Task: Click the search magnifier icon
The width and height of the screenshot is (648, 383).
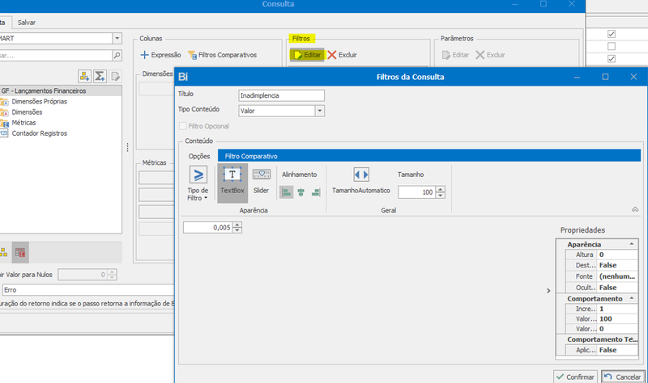Action: (117, 55)
